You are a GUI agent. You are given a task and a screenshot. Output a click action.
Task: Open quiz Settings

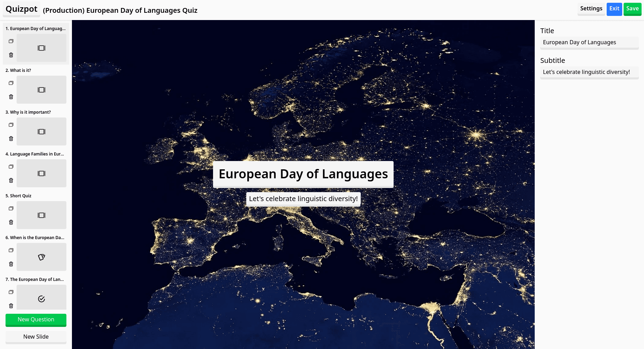pos(591,9)
